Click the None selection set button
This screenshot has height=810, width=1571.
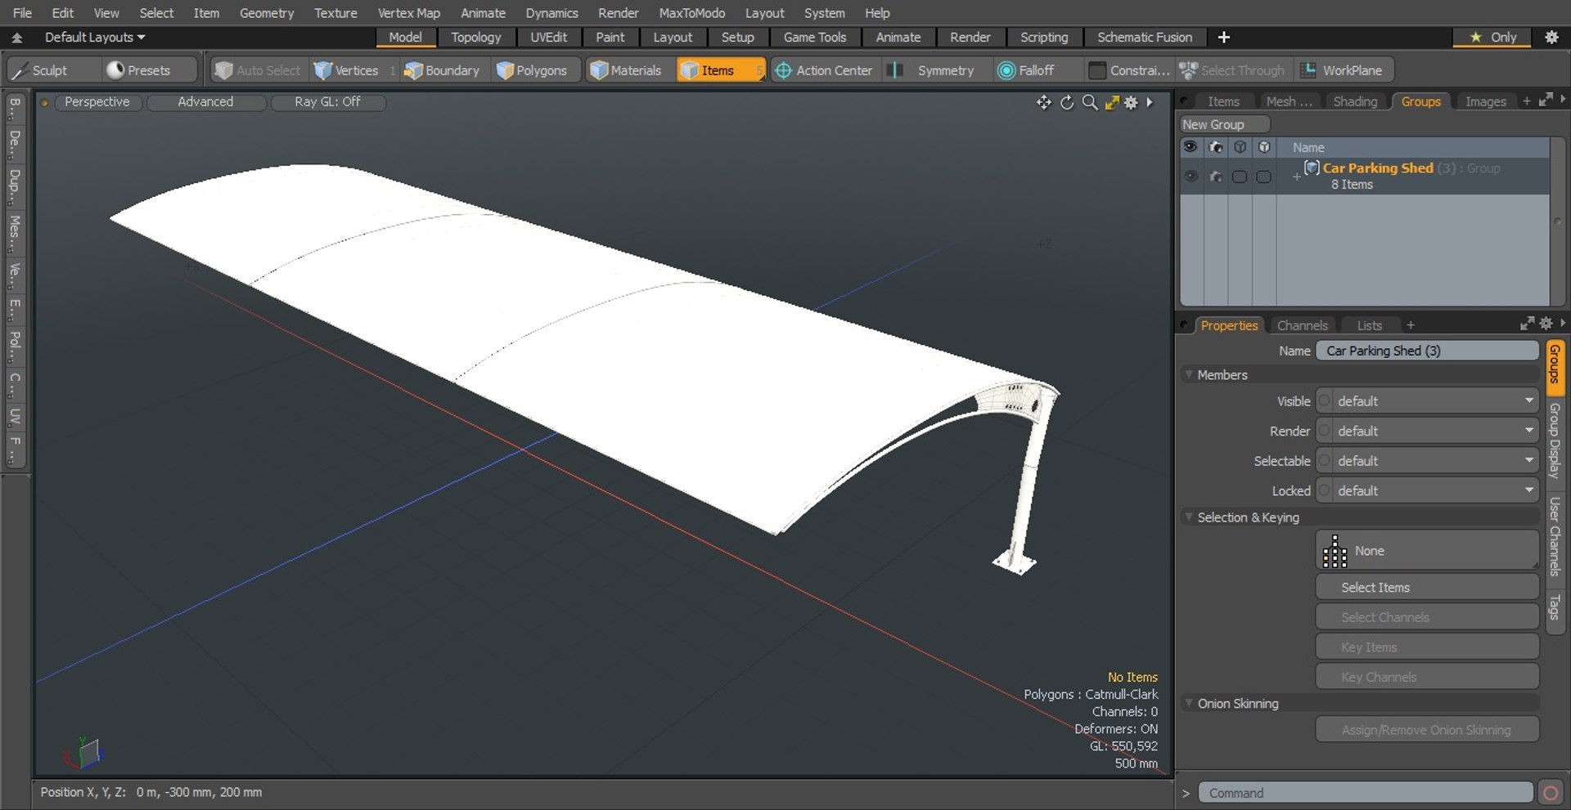click(x=1427, y=550)
